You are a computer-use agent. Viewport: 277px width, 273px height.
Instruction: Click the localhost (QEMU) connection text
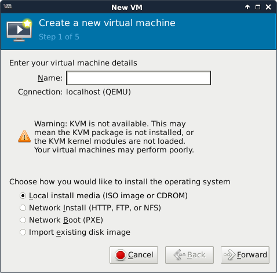coord(99,92)
